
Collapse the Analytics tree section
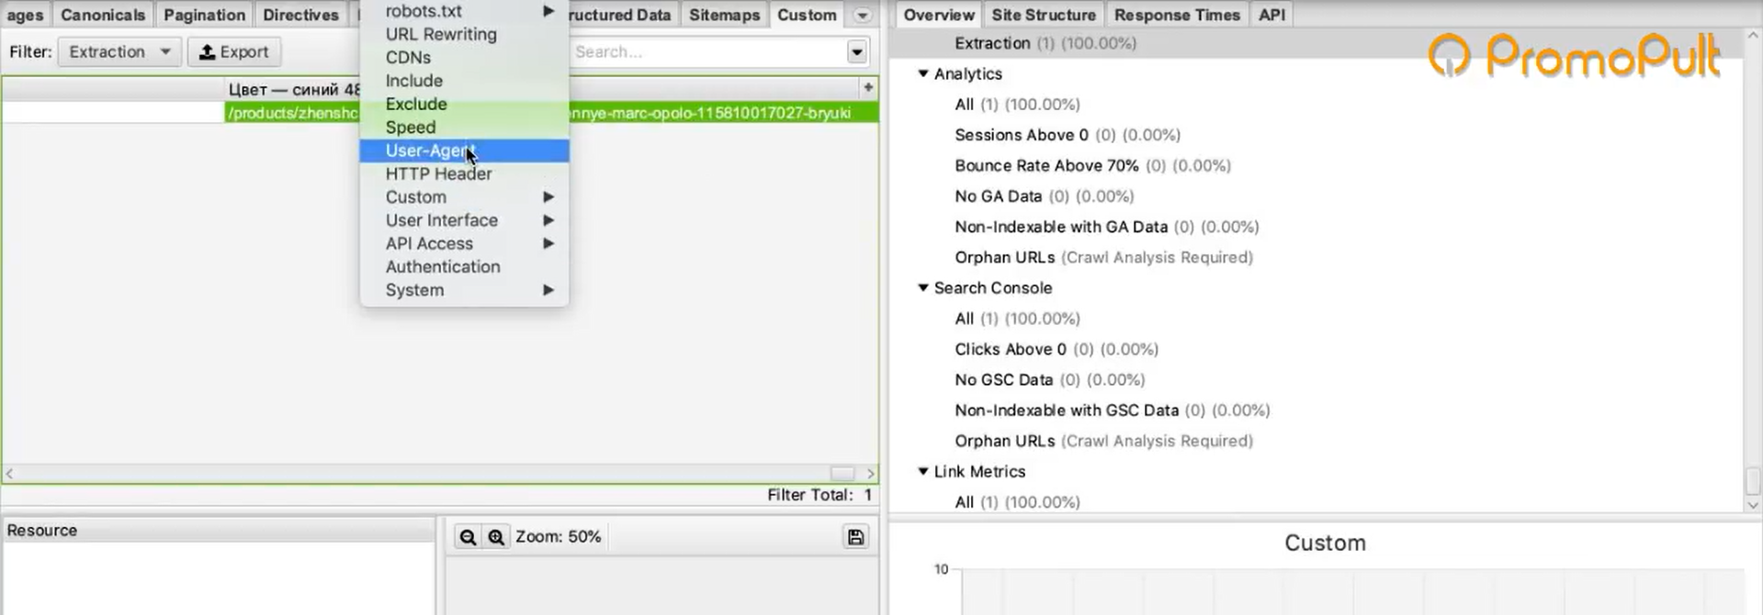tap(923, 73)
